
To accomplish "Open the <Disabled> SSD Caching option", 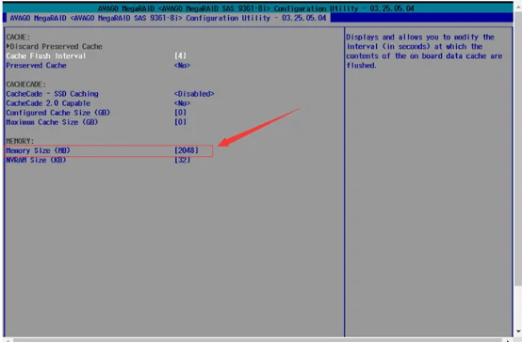I will (x=194, y=94).
